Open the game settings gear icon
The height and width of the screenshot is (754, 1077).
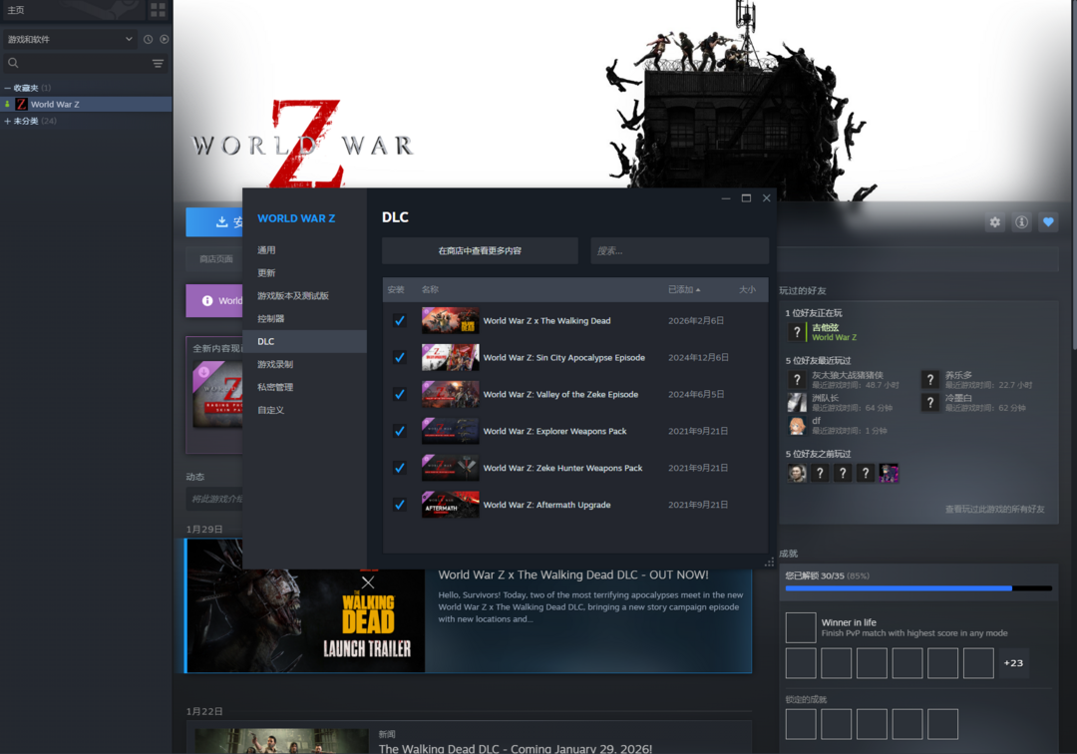[994, 222]
